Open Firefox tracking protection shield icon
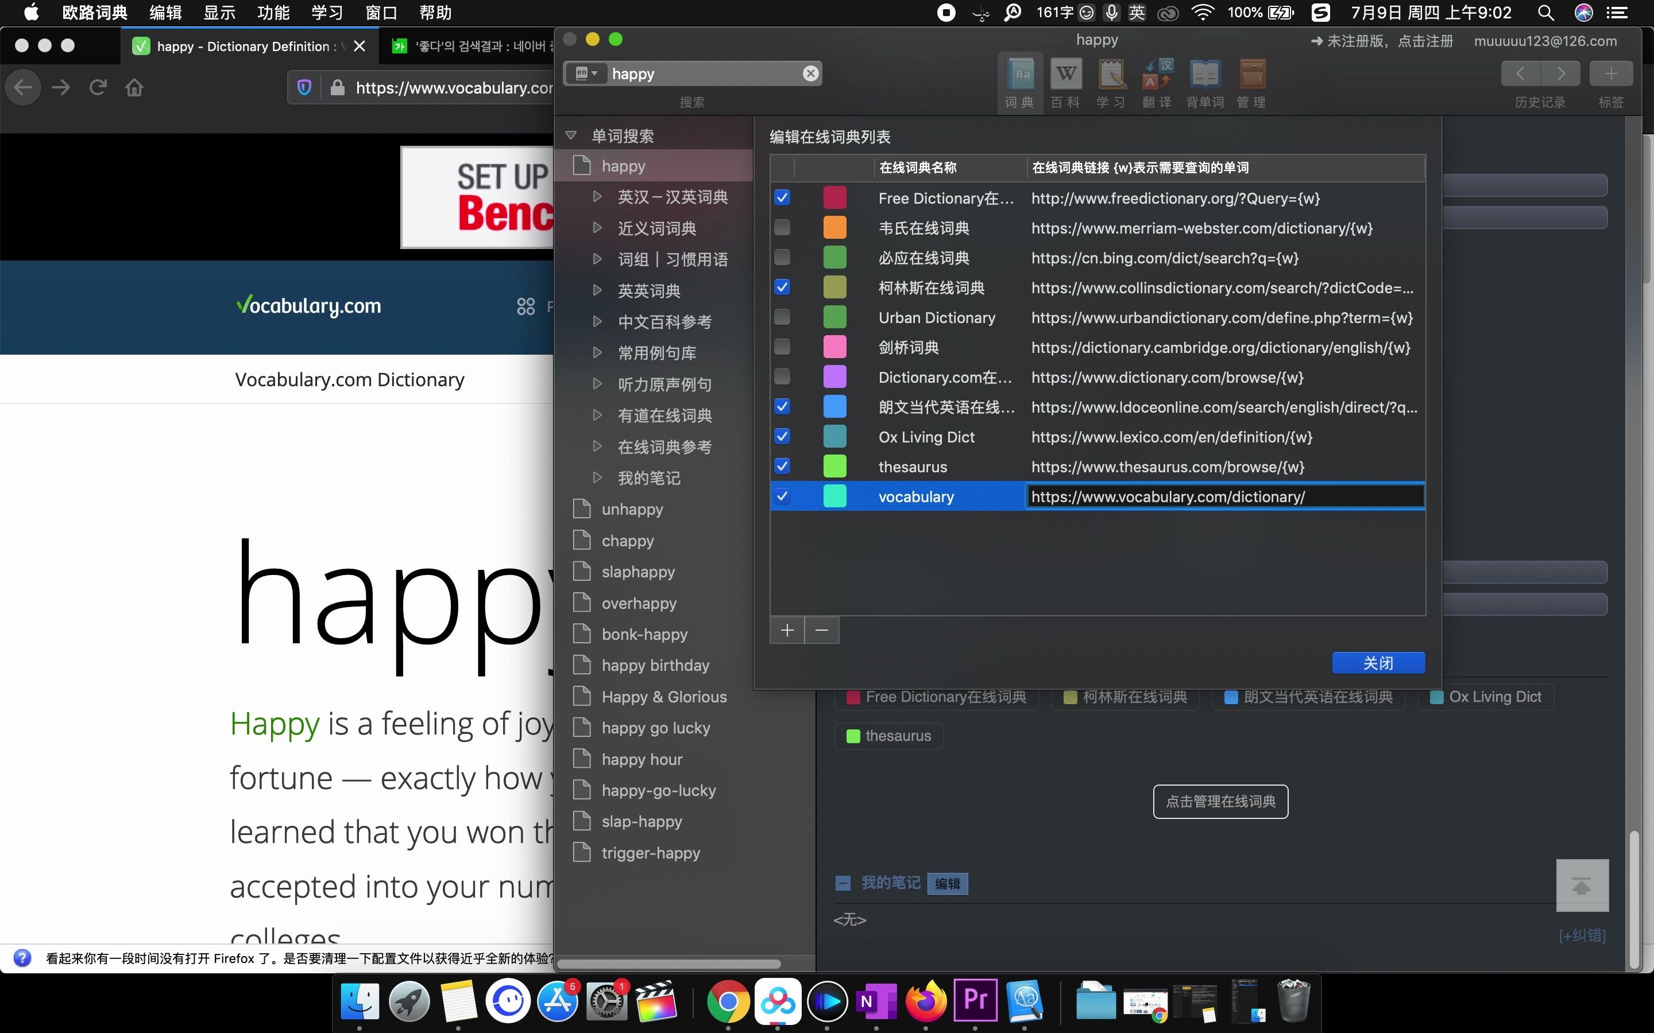This screenshot has height=1033, width=1654. (x=305, y=87)
